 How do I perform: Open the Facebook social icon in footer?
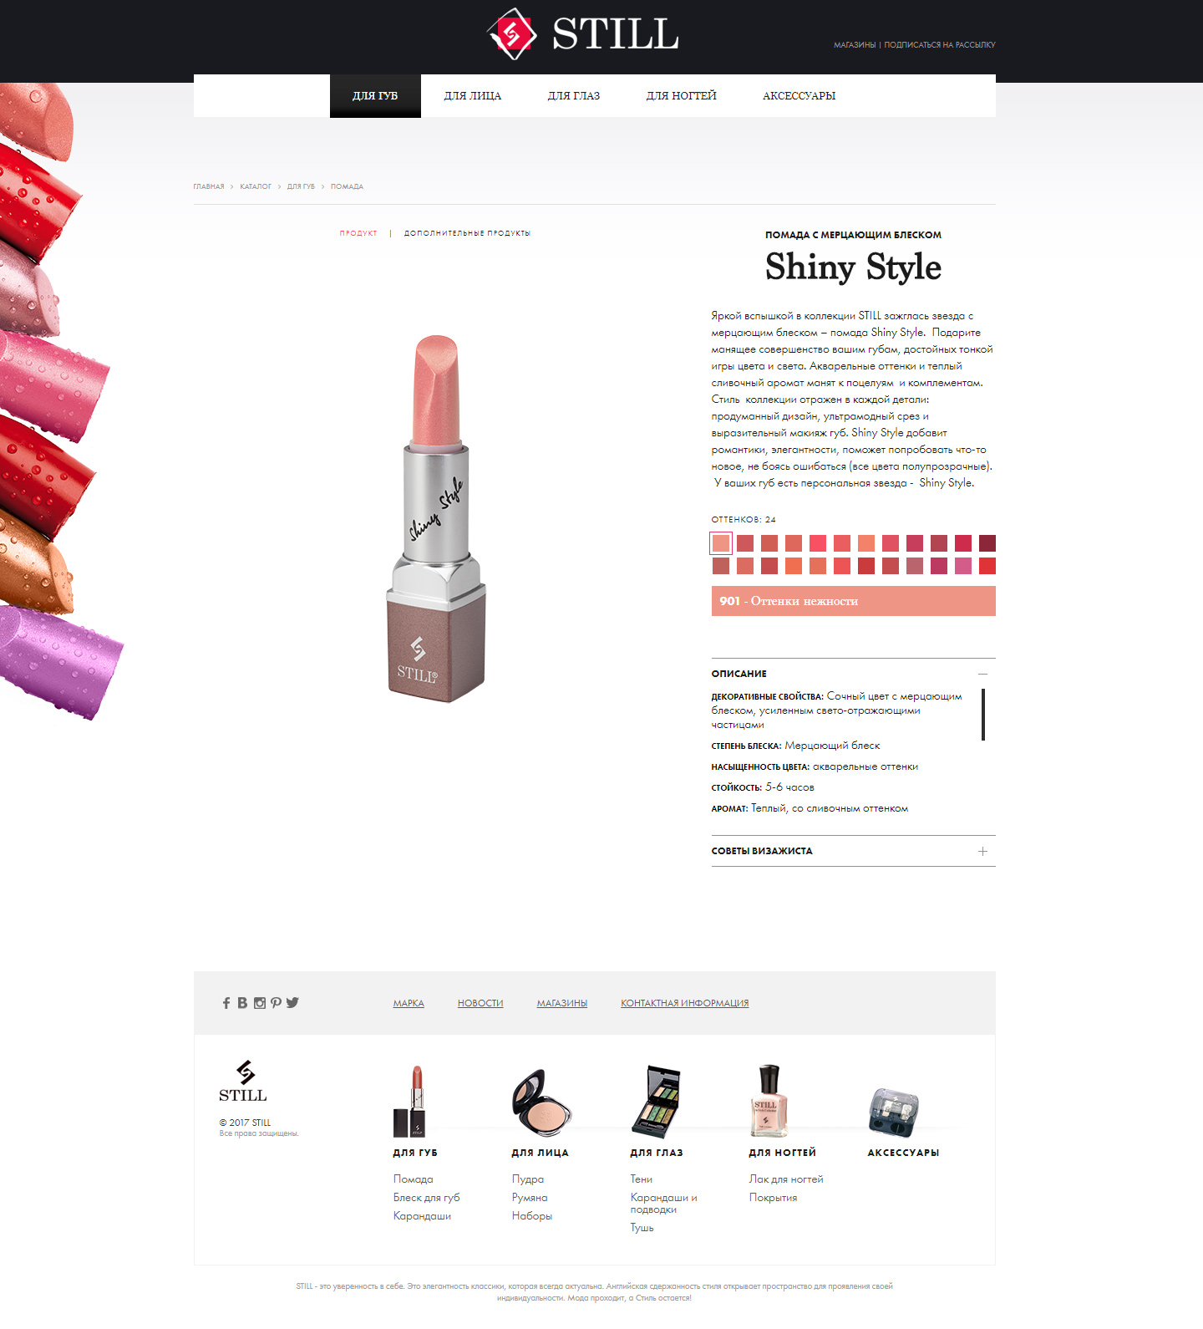click(226, 1003)
